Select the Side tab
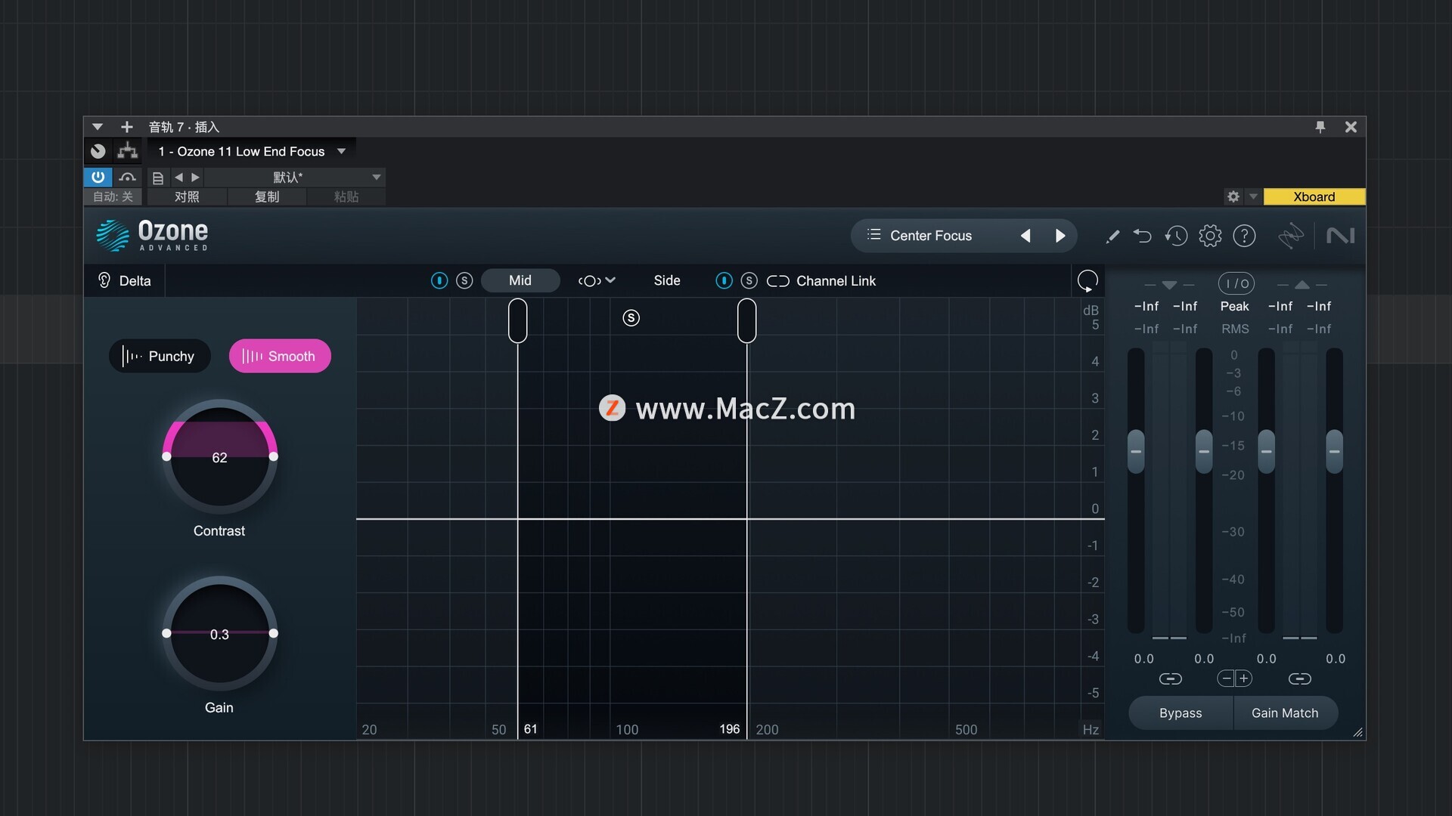 tap(667, 280)
